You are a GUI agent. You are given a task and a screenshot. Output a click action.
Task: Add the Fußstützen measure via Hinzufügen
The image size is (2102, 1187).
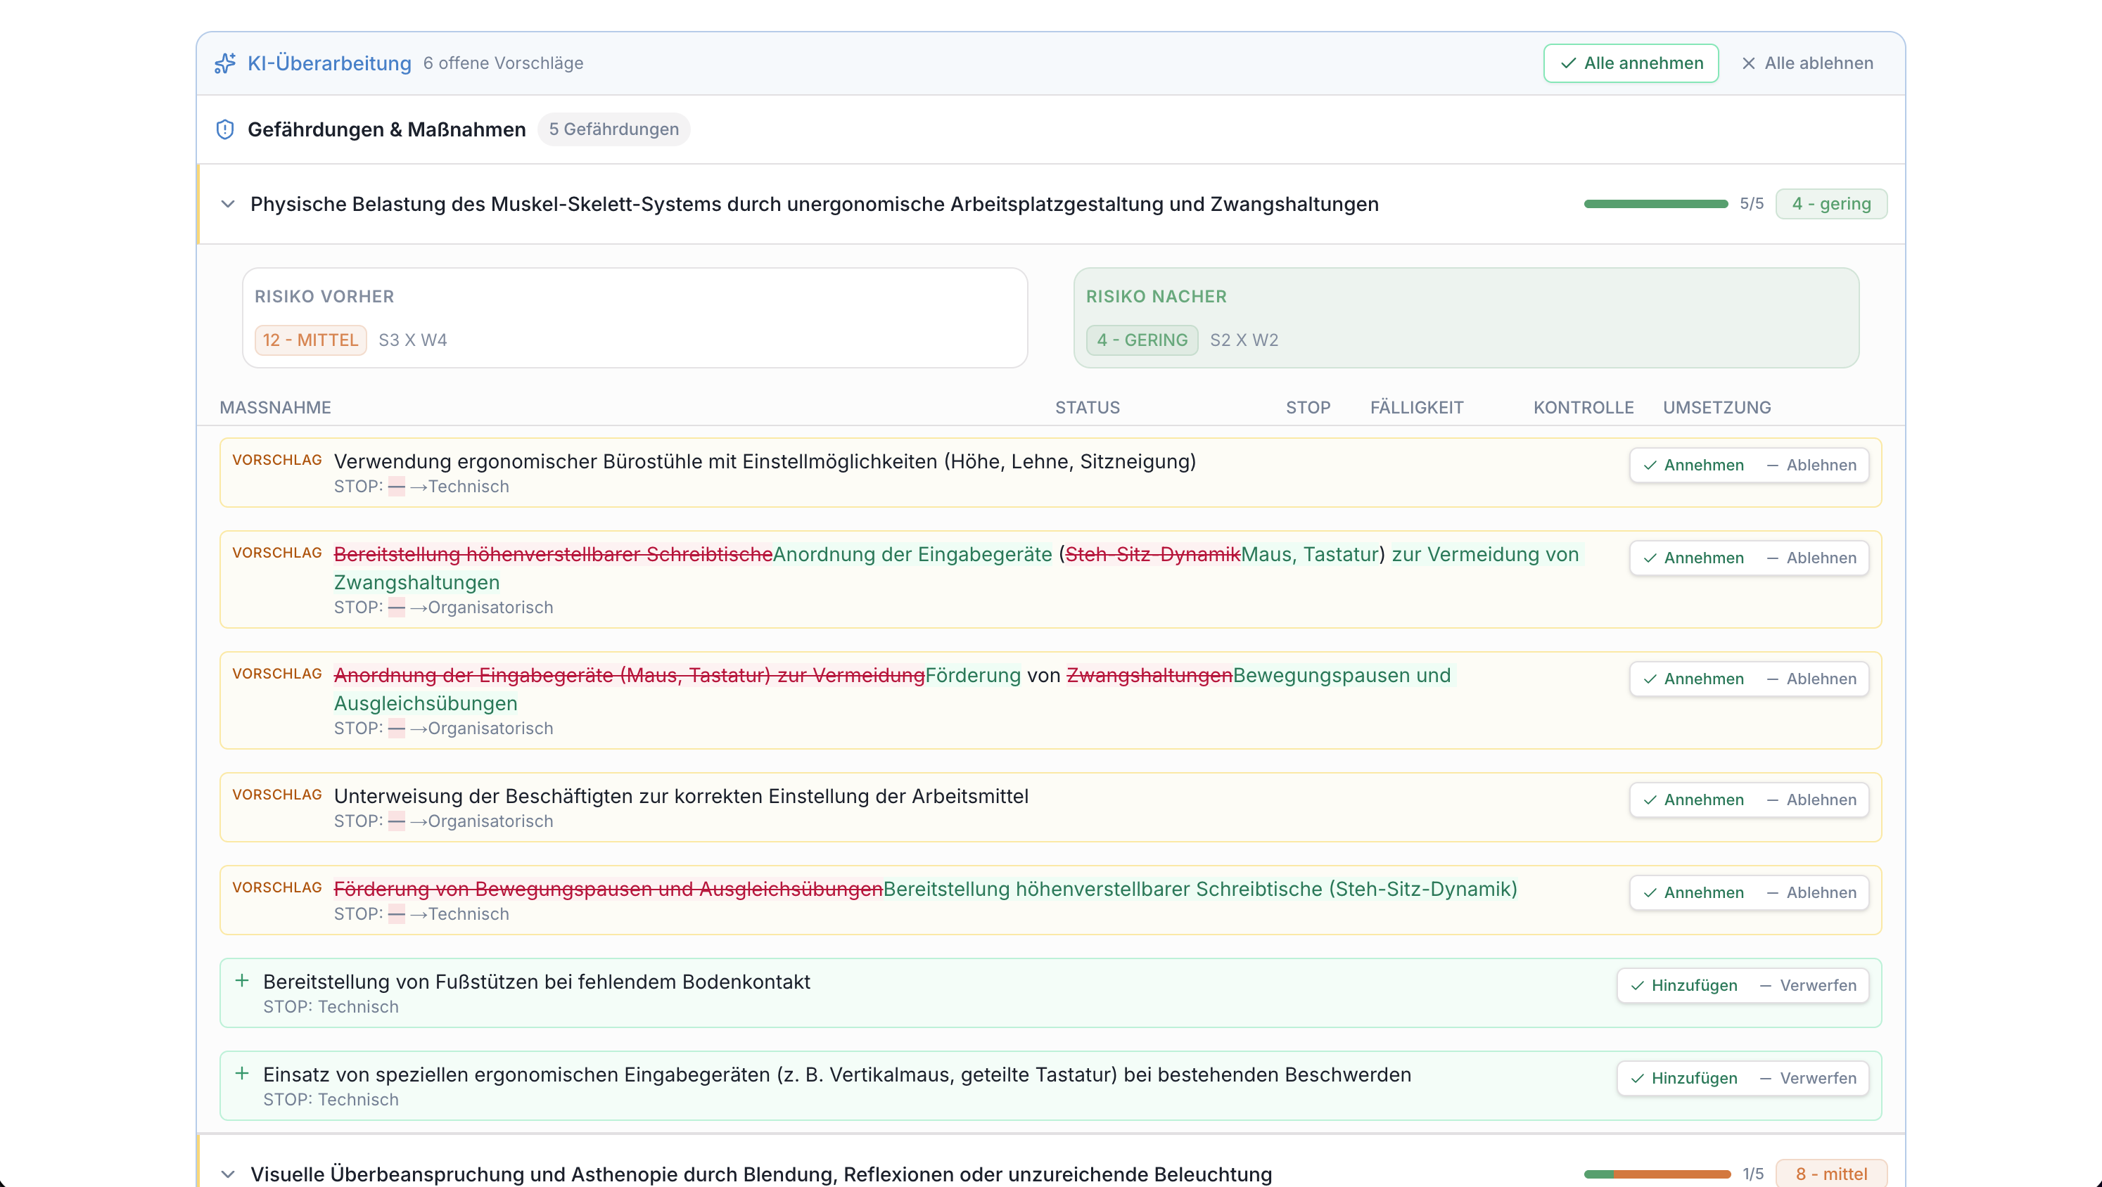tap(1683, 985)
